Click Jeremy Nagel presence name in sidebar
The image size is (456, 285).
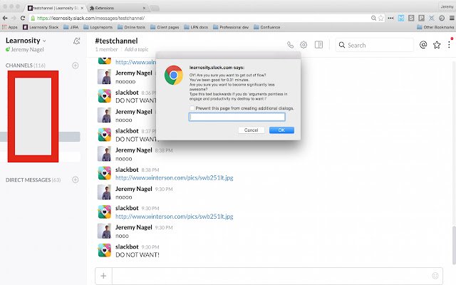pyautogui.click(x=27, y=49)
